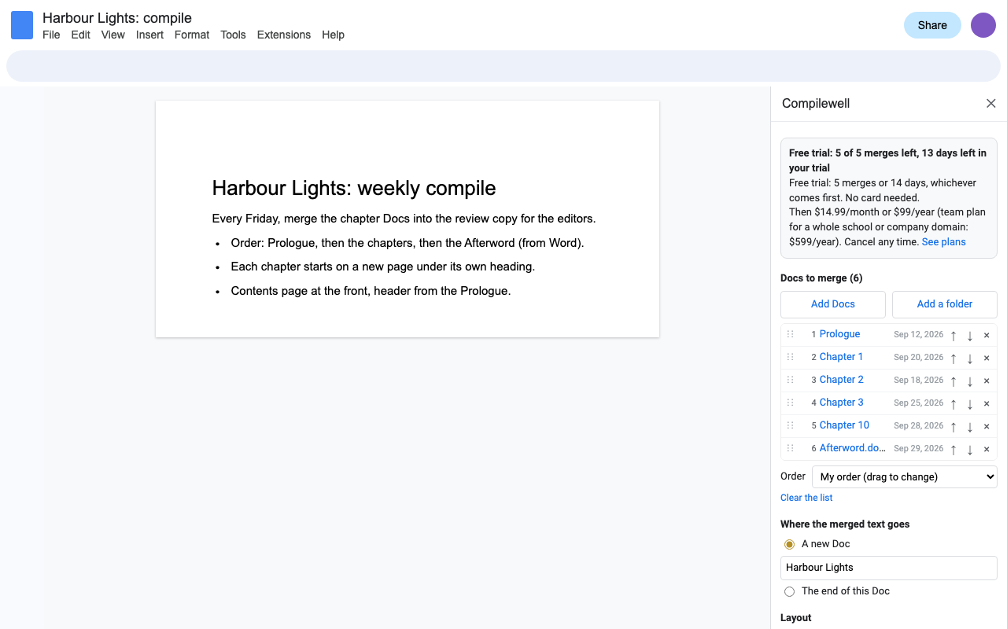The width and height of the screenshot is (1007, 629).
Task: Move Chapter 10 down in the list
Action: click(x=970, y=426)
